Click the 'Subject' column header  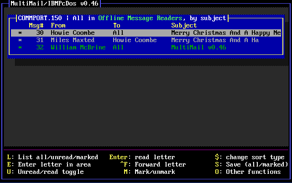(184, 26)
